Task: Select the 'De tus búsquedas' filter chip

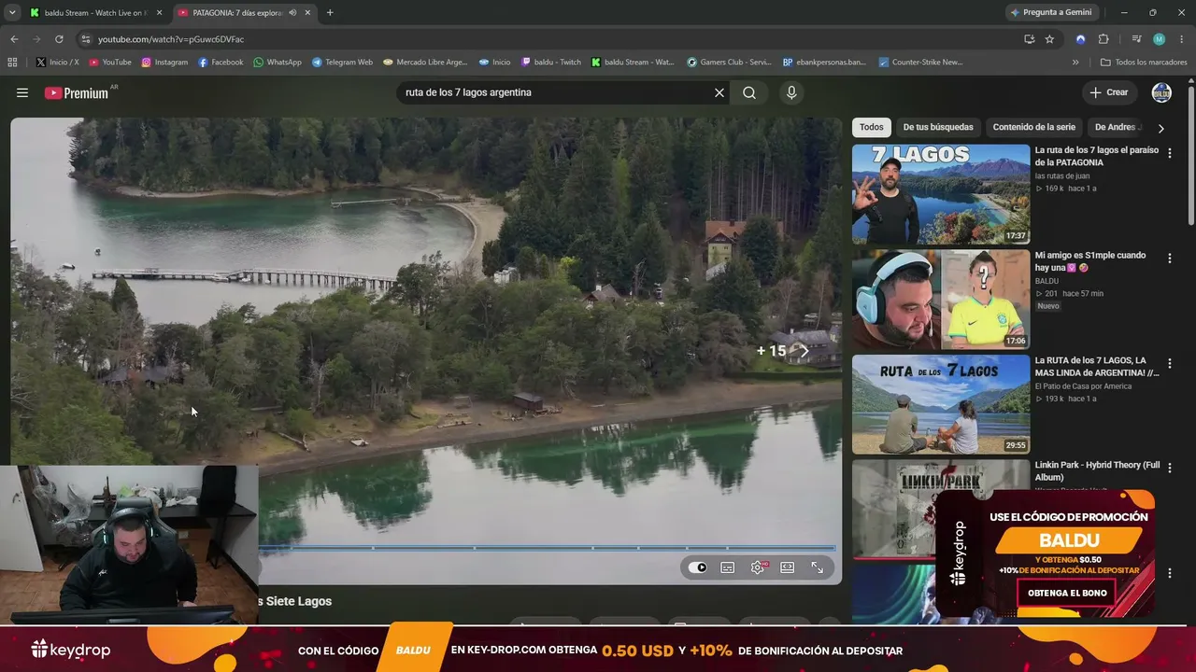Action: (x=938, y=127)
